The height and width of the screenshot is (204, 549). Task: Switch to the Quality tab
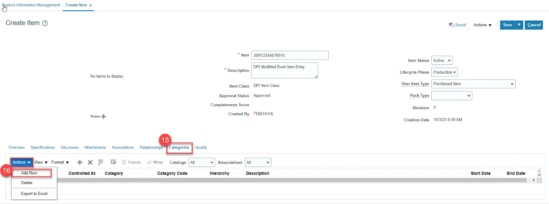tap(201, 148)
